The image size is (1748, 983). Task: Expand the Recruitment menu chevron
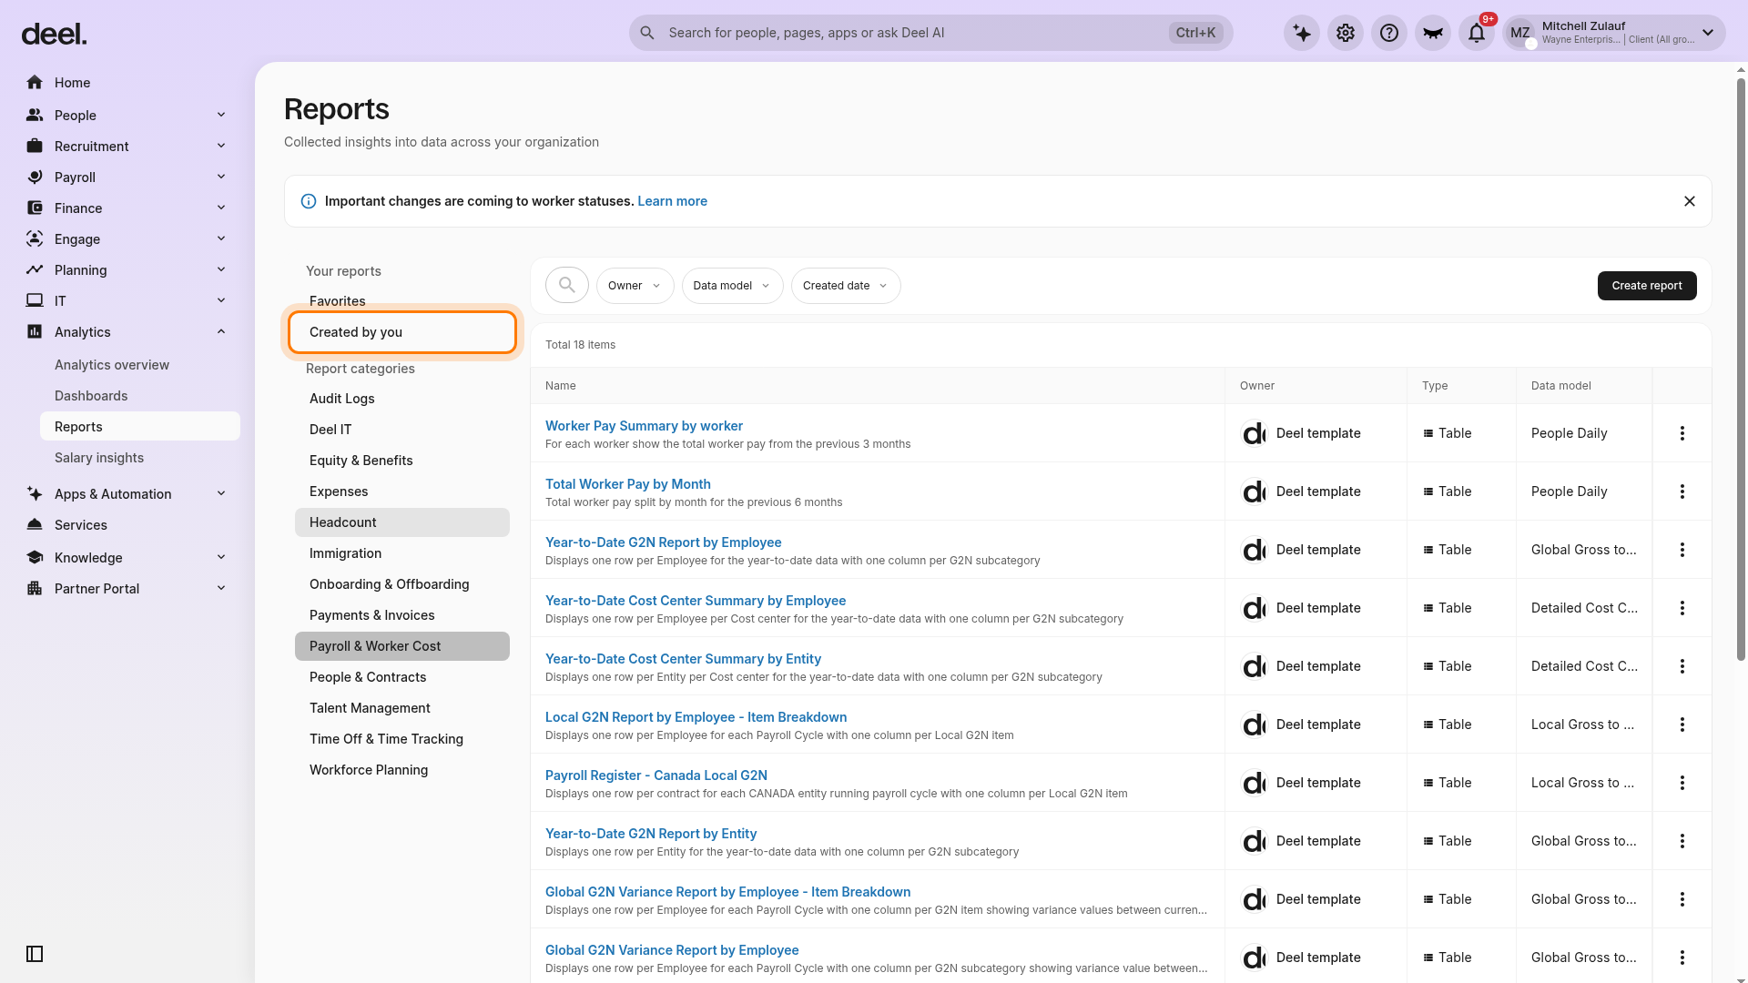221,146
